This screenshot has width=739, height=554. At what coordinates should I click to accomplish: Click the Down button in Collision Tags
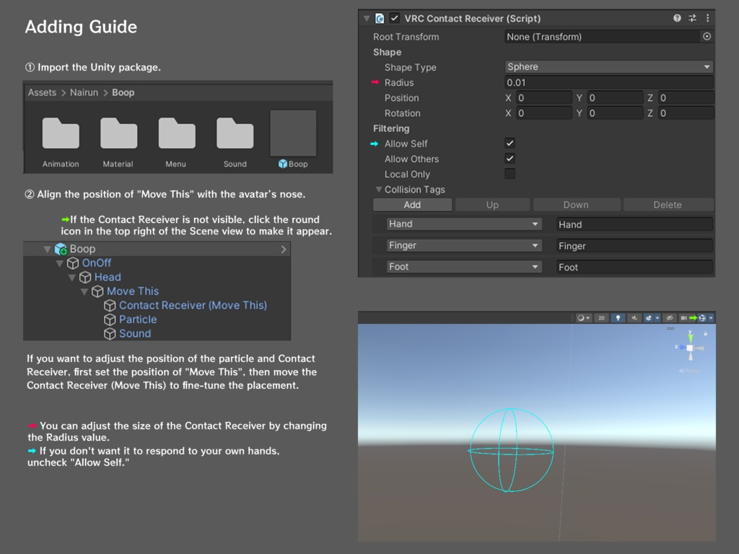click(576, 204)
